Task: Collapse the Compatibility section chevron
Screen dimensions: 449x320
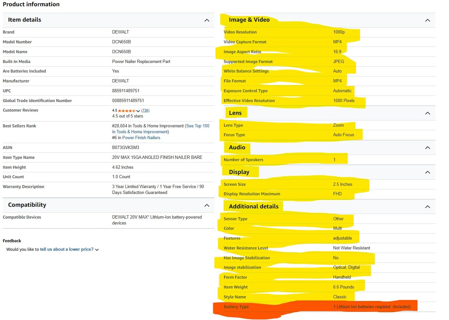Action: pyautogui.click(x=207, y=205)
